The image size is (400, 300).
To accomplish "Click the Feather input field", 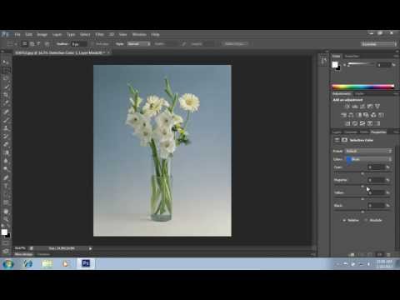I will (78, 44).
